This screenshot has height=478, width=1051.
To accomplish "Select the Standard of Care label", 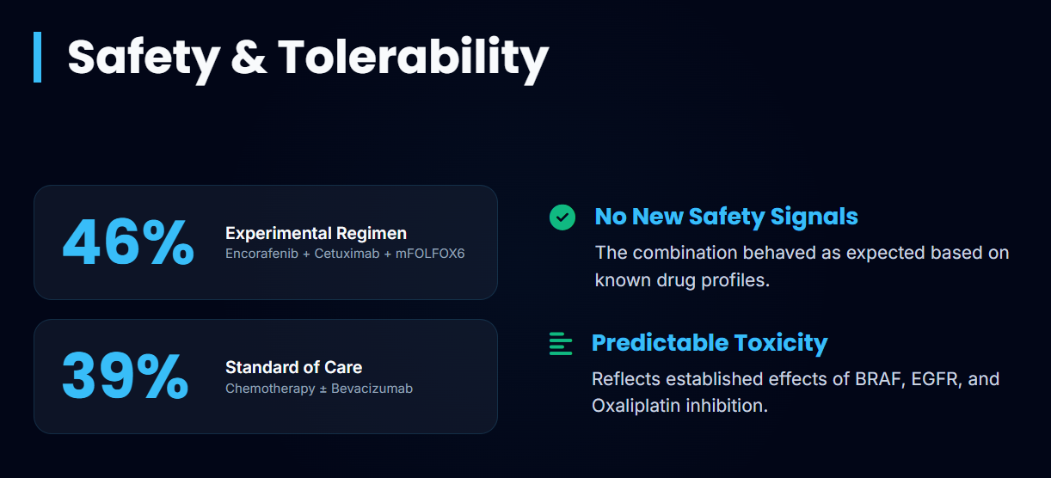I will pos(293,367).
